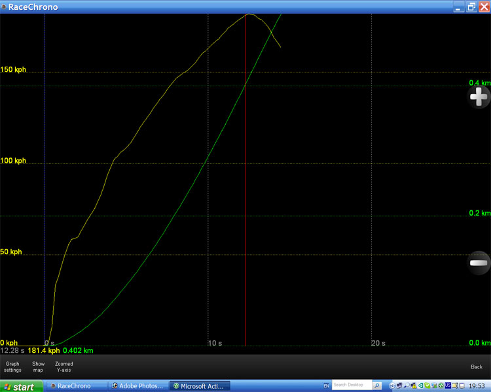Click the green checkmark tray icon
Viewport: 491px width, 392px height.
coord(427,385)
